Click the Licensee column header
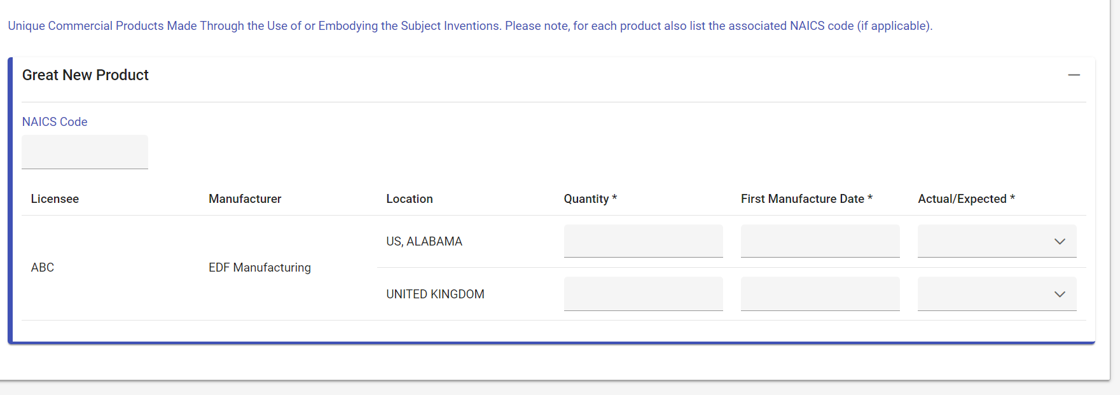Image resolution: width=1120 pixels, height=395 pixels. (x=55, y=199)
